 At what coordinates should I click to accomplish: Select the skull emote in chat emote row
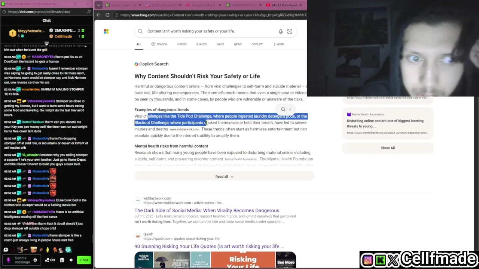click(x=6, y=250)
